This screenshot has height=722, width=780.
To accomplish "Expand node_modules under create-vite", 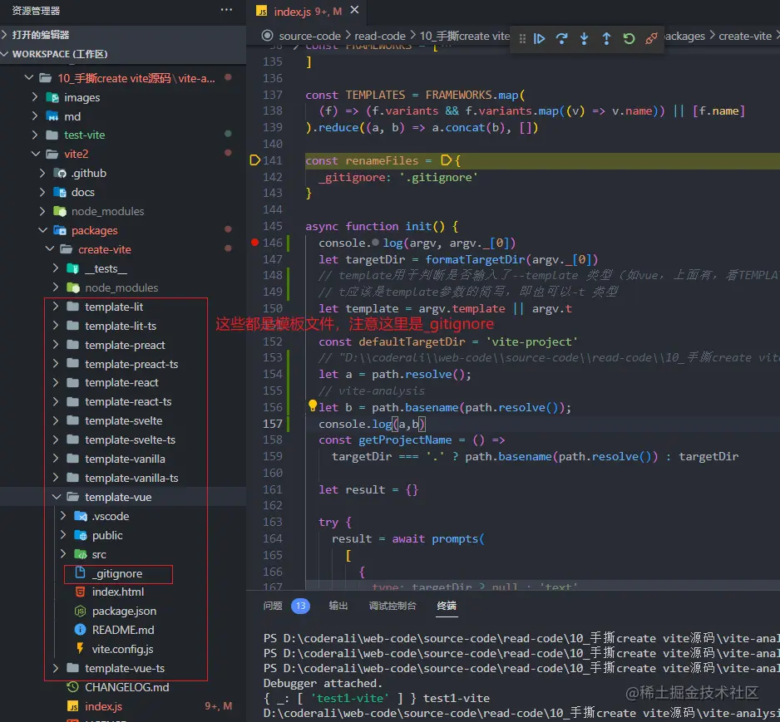I will [121, 287].
